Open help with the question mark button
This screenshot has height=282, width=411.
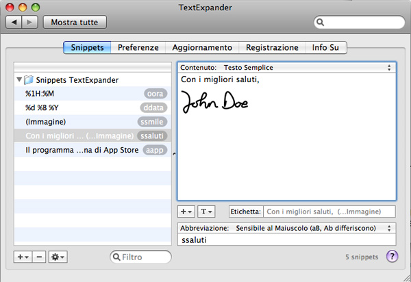coord(392,257)
